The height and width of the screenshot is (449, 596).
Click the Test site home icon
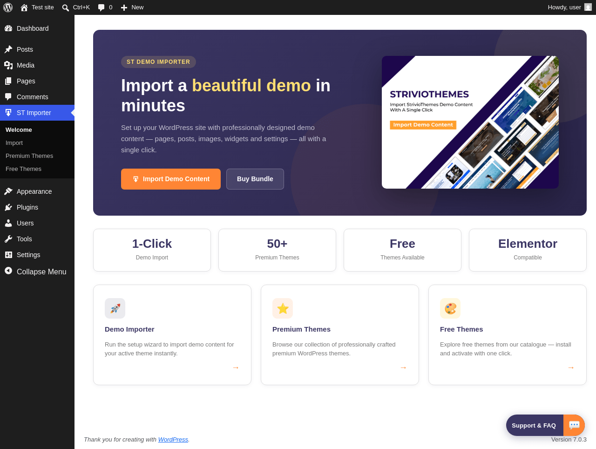pos(24,7)
